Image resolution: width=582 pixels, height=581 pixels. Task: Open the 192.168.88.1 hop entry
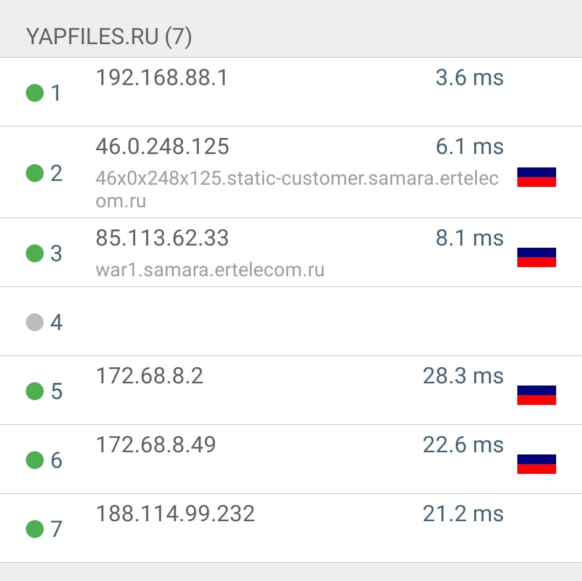click(x=291, y=92)
